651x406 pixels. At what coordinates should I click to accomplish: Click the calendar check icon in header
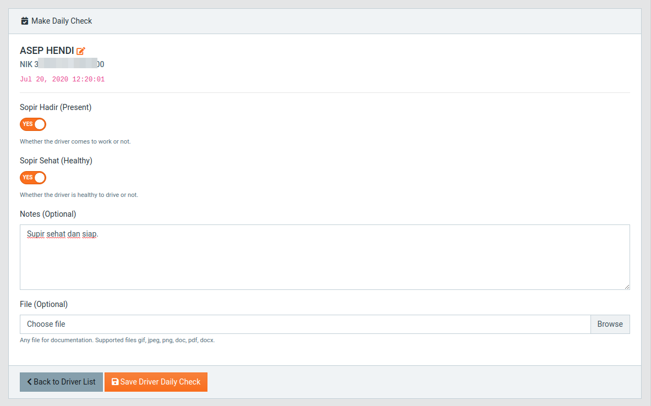pyautogui.click(x=25, y=21)
